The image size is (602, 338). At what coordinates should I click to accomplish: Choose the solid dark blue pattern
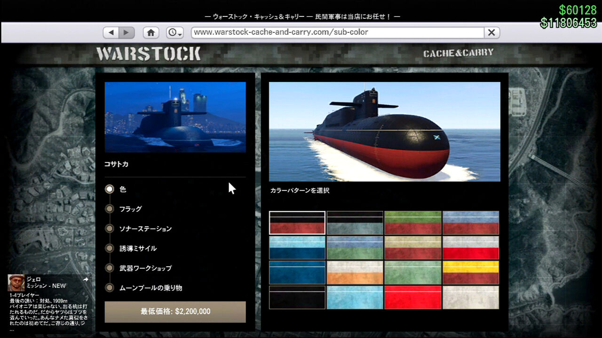coord(297,272)
